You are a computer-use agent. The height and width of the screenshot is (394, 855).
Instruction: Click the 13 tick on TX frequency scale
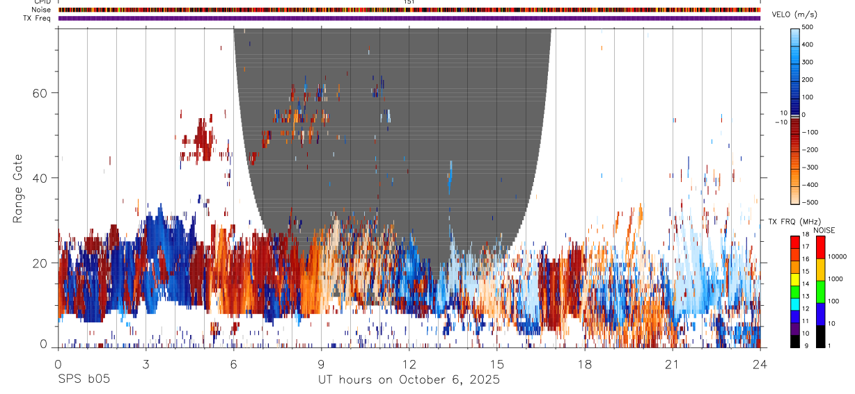806,296
